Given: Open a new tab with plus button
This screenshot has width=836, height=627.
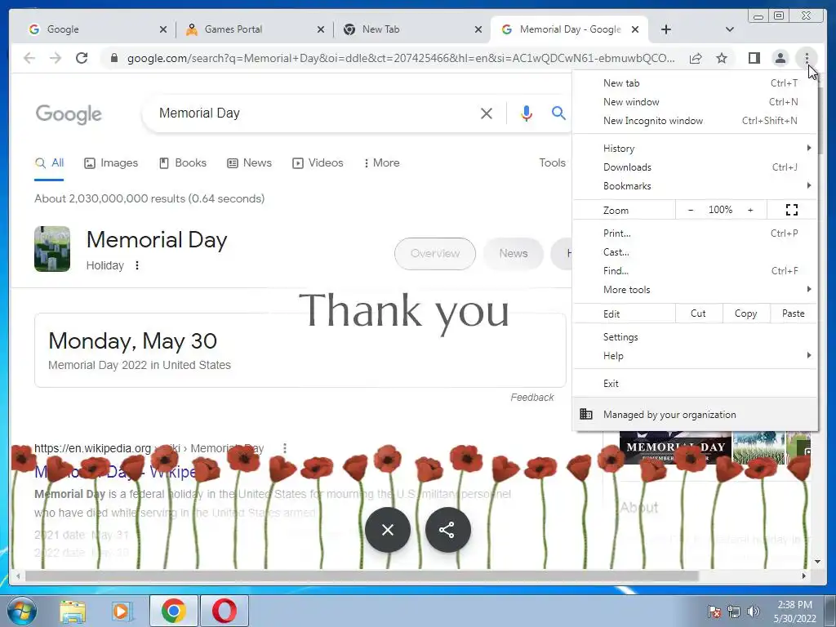Looking at the screenshot, I should 666,29.
